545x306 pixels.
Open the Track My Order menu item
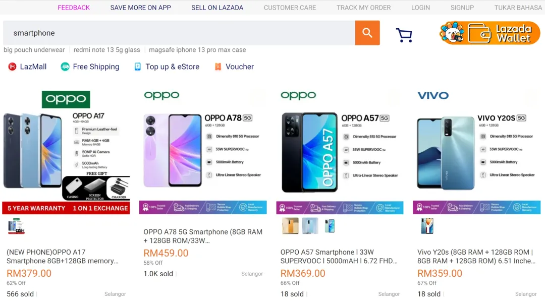363,8
